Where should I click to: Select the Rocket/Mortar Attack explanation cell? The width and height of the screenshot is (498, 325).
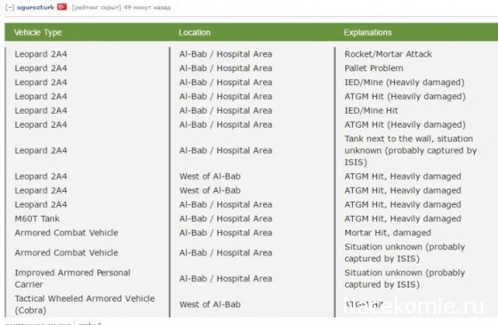tap(388, 54)
